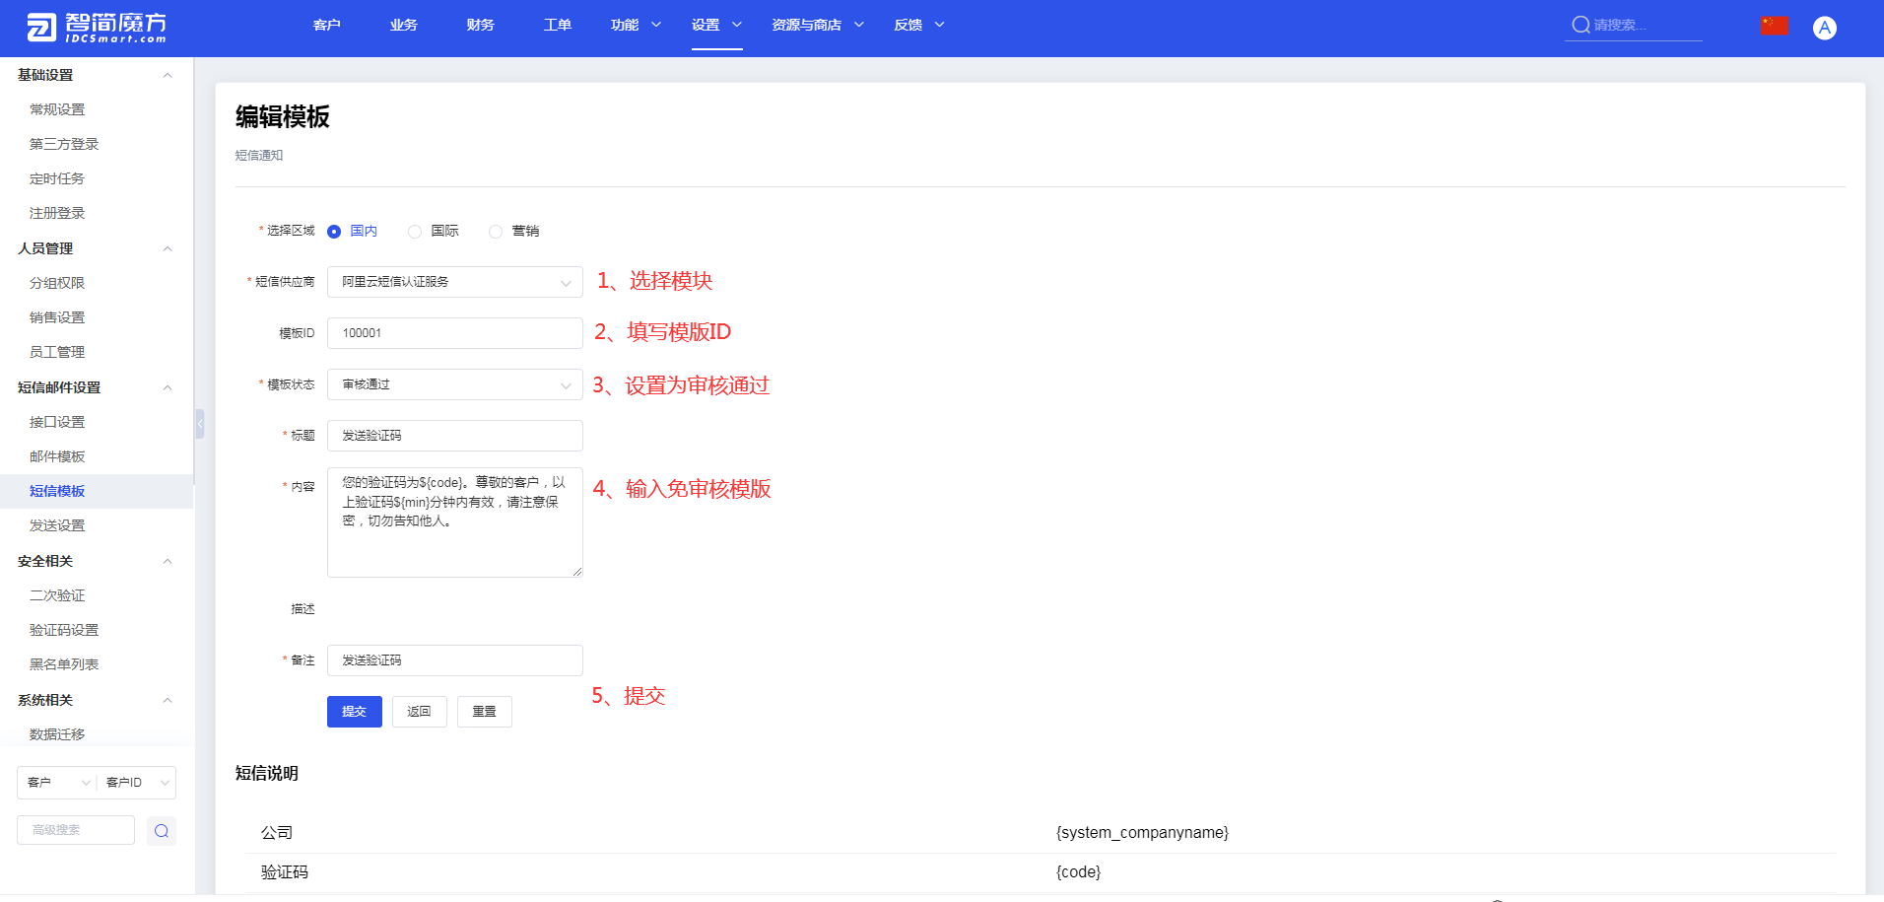
Task: Click the sidebar collapse handle
Action: 199,424
